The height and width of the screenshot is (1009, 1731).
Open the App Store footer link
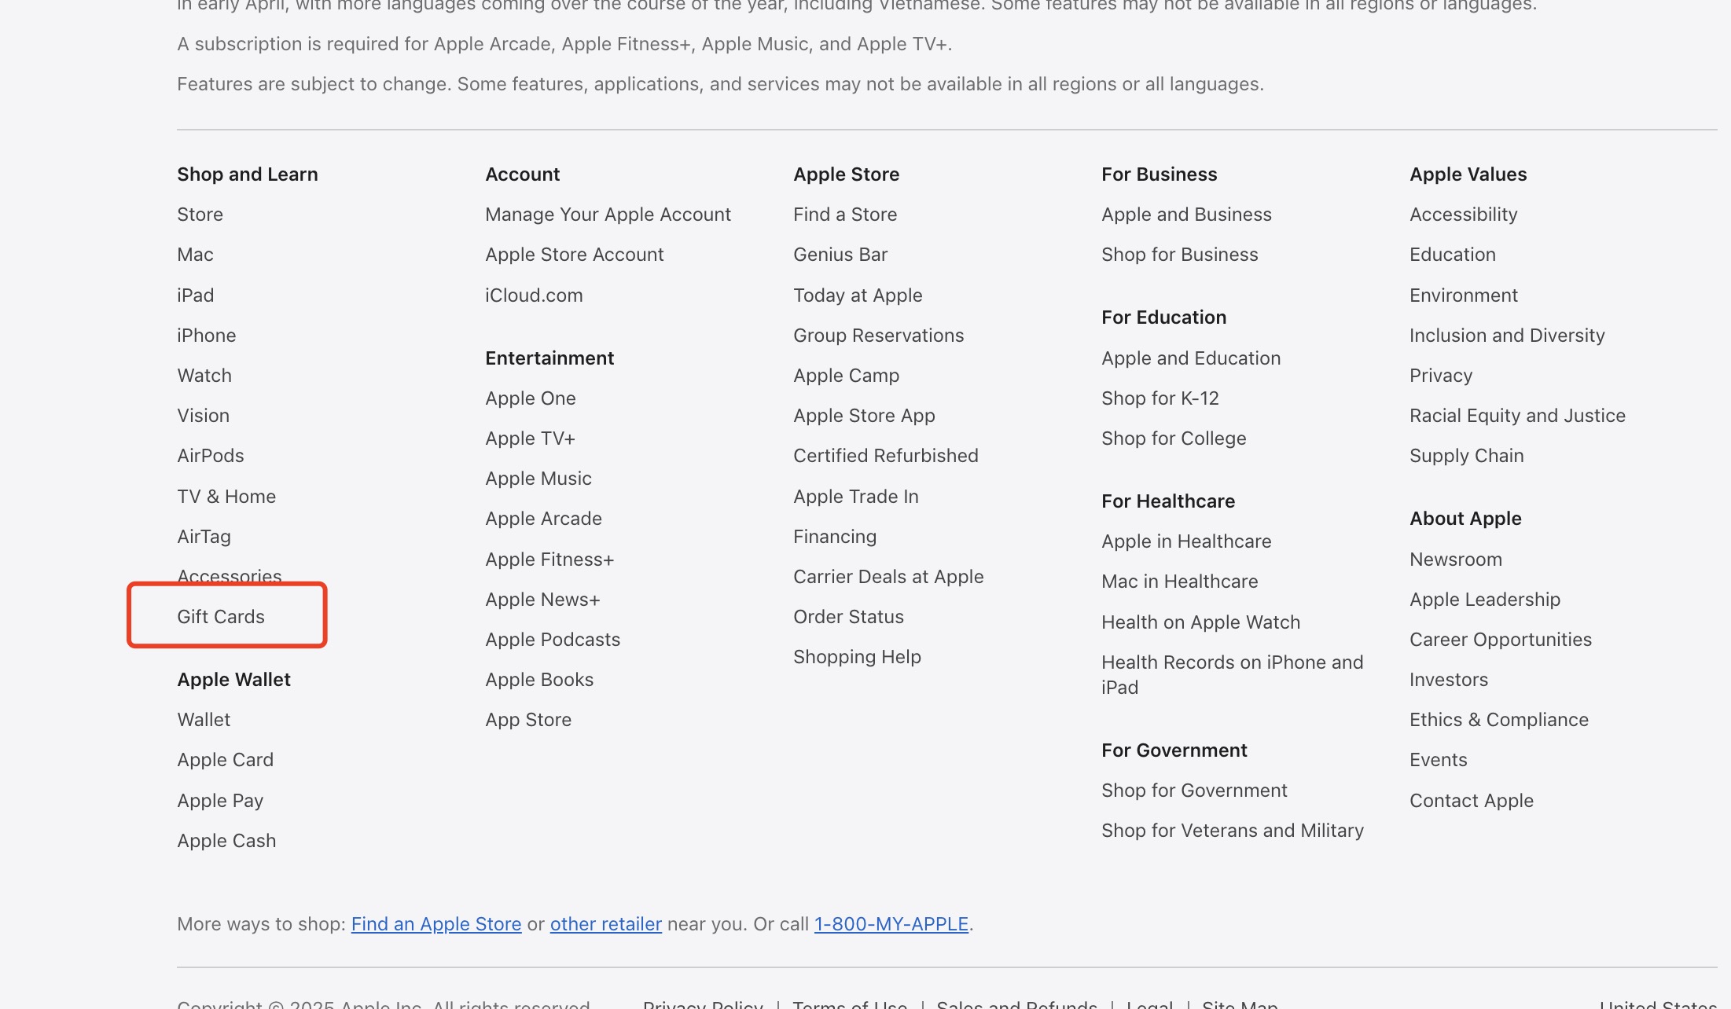(528, 719)
